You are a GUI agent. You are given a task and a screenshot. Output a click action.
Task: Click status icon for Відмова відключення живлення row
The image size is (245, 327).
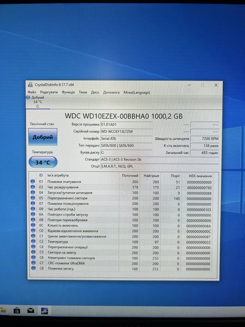(33, 231)
